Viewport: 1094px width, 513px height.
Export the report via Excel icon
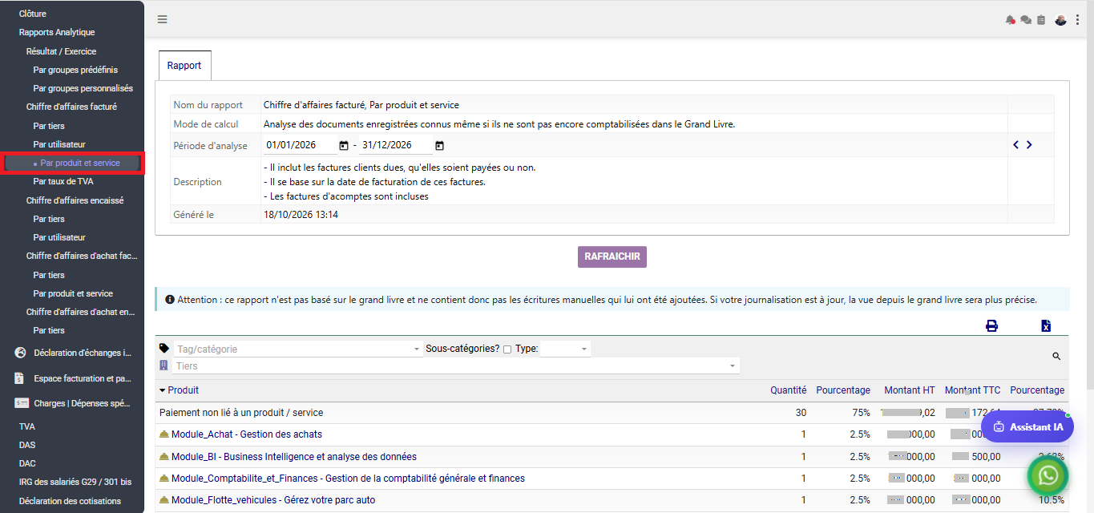[x=1046, y=325]
